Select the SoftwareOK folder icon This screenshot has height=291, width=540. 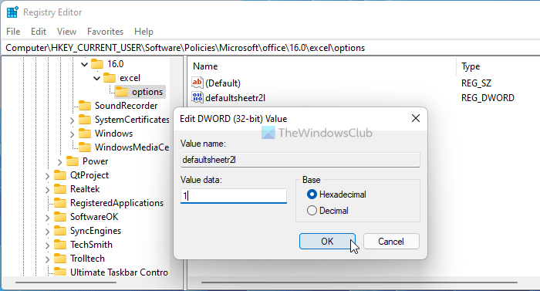coord(60,217)
